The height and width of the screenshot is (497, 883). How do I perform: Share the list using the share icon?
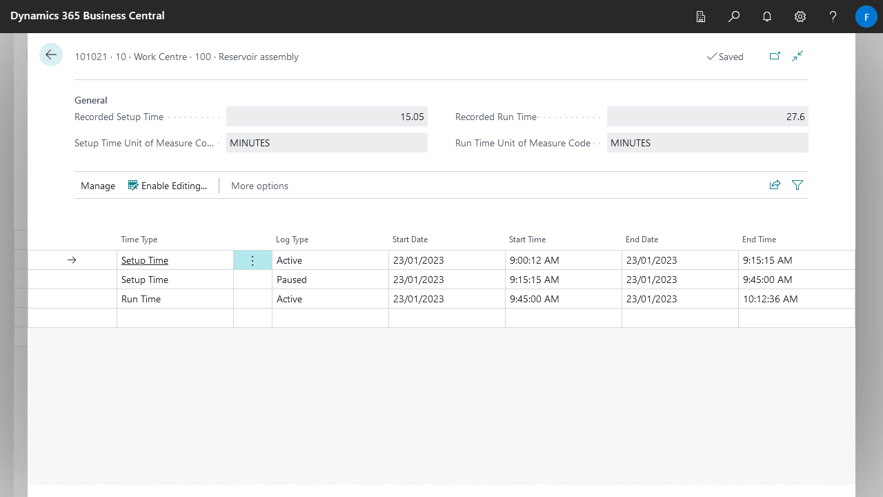pyautogui.click(x=775, y=185)
